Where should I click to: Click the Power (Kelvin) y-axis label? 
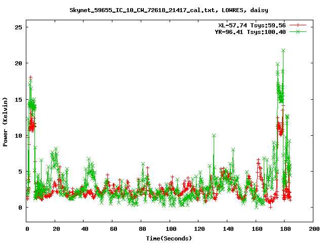[x=5, y=122]
